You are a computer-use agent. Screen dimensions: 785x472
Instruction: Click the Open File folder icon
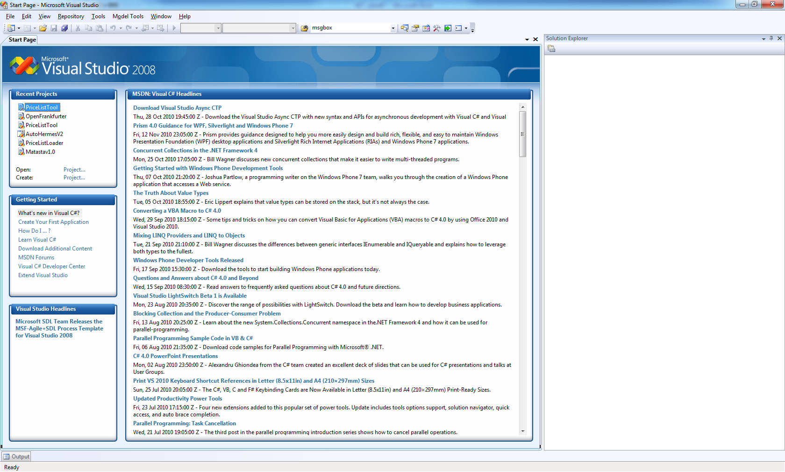pos(43,28)
